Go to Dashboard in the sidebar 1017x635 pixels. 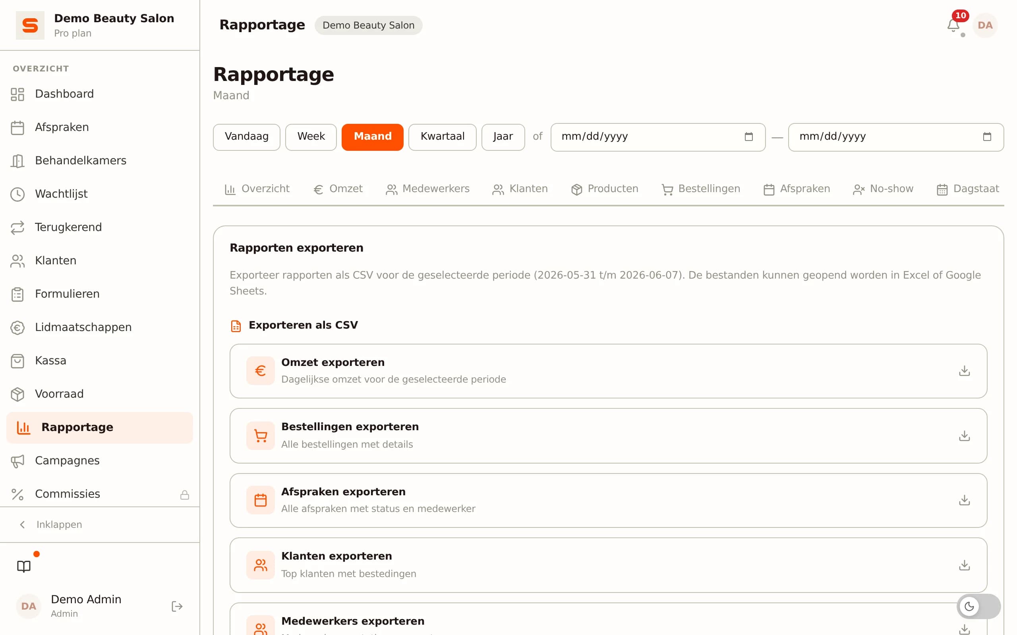(x=100, y=94)
